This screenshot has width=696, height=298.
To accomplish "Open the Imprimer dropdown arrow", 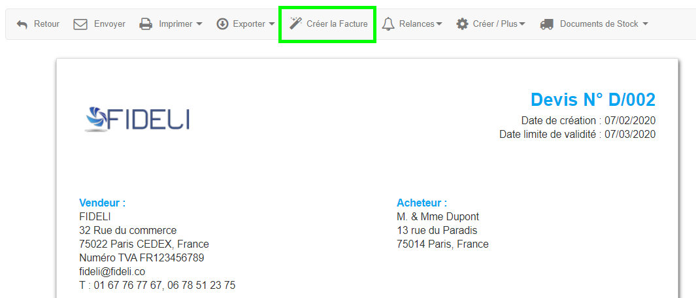I will pyautogui.click(x=199, y=24).
